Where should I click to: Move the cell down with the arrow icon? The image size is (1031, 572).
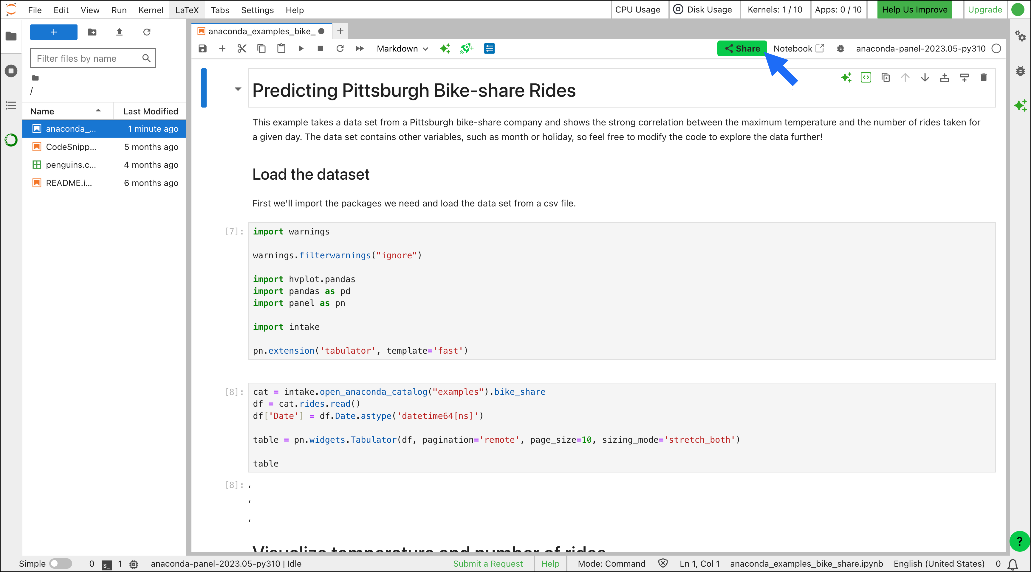point(925,77)
